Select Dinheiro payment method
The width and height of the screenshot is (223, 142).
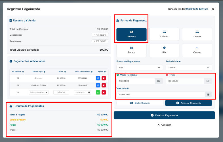point(131,34)
